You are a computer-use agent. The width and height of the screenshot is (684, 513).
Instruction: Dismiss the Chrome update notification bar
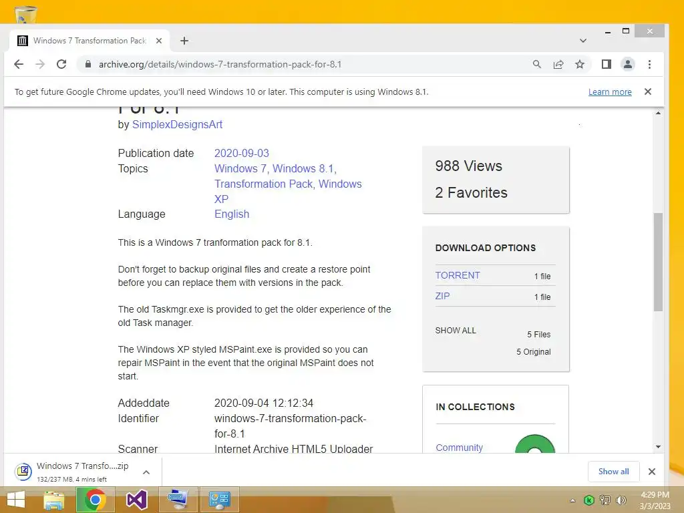pyautogui.click(x=648, y=92)
